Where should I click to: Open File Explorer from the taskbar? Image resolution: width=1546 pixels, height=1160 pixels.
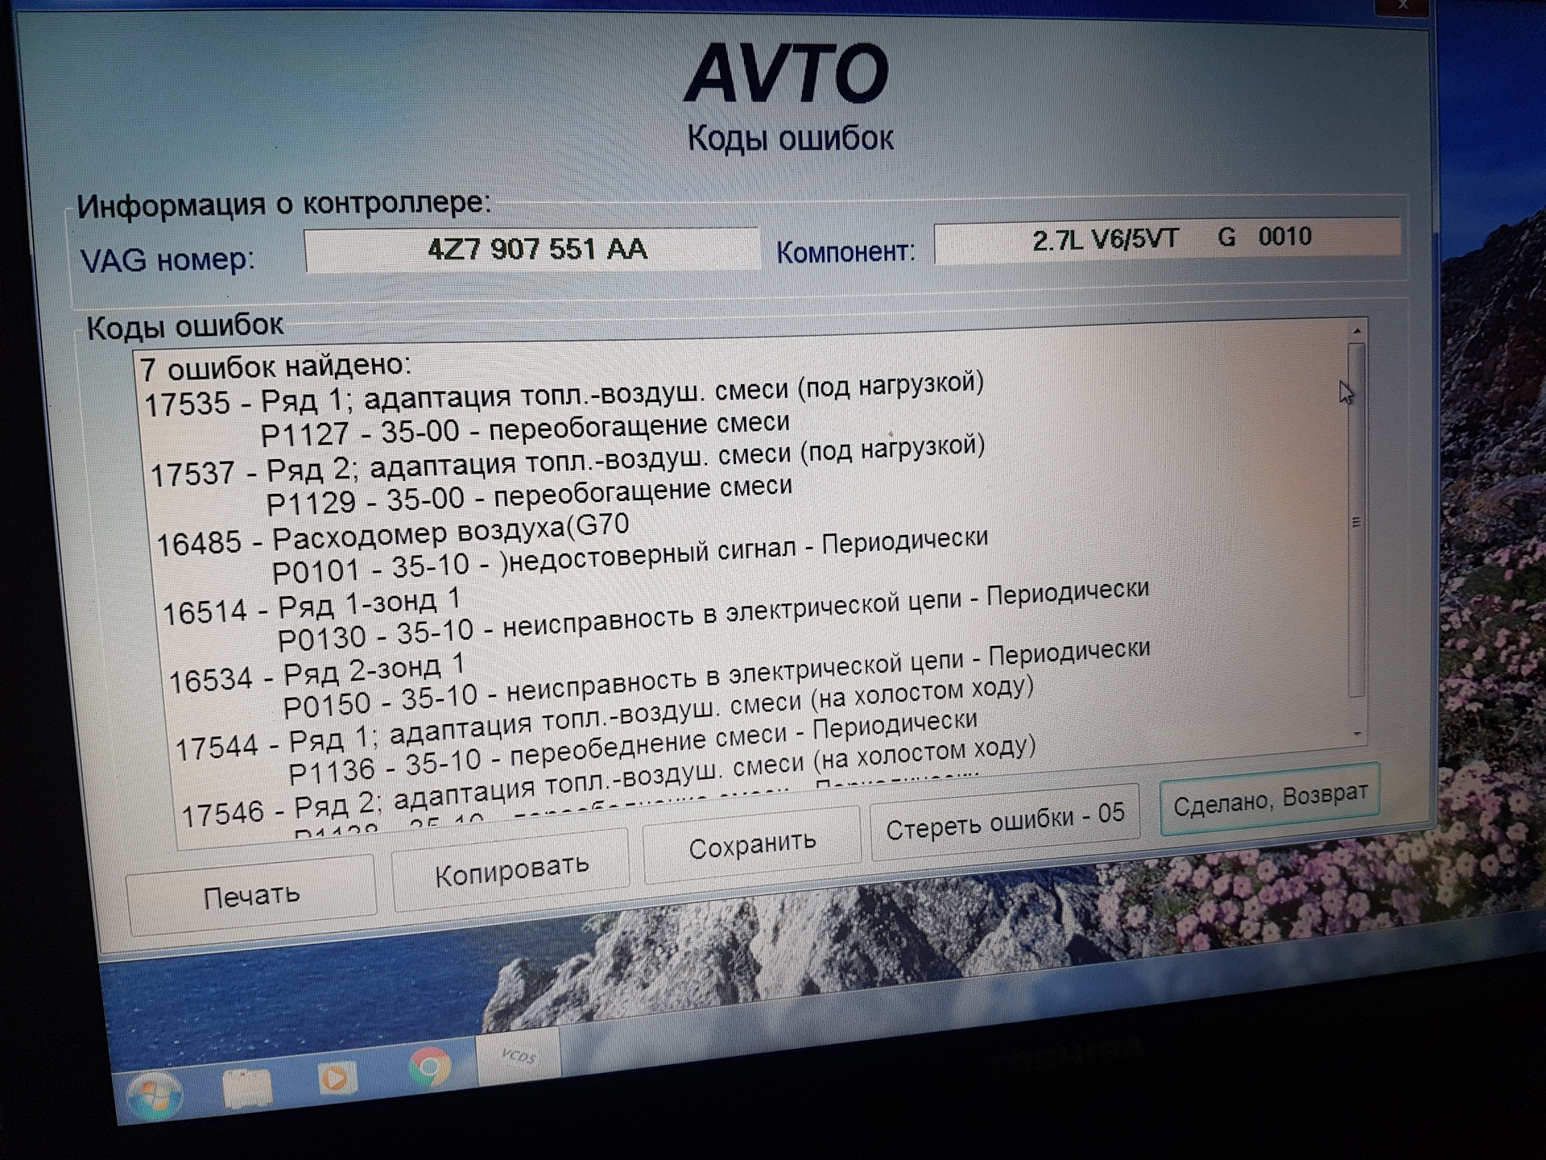(x=246, y=1089)
